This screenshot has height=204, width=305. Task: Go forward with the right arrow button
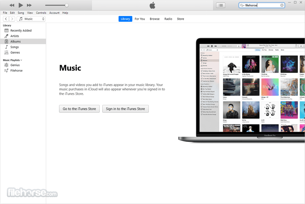(x=12, y=19)
